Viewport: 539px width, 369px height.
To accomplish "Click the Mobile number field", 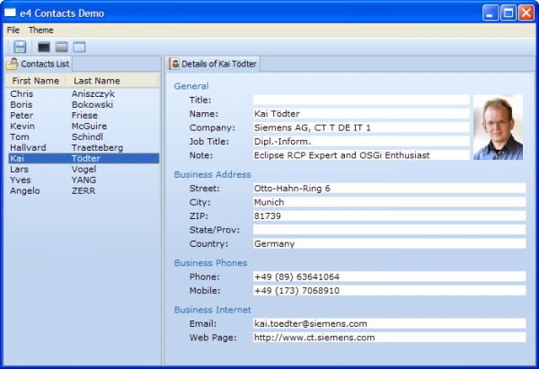I will click(x=390, y=290).
